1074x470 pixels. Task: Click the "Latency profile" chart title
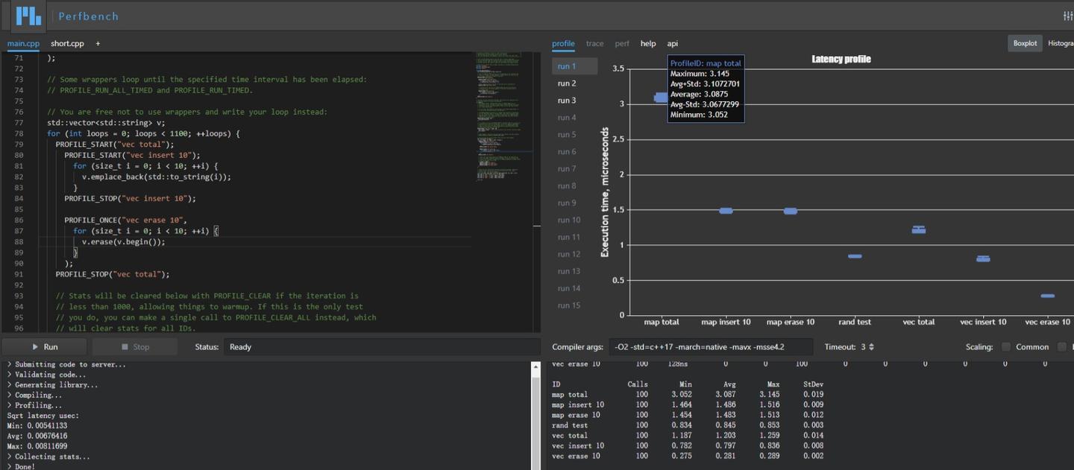coord(841,59)
